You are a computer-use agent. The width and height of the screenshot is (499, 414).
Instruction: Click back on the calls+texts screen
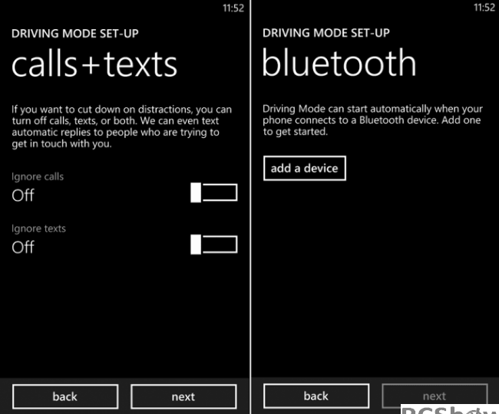tap(65, 396)
